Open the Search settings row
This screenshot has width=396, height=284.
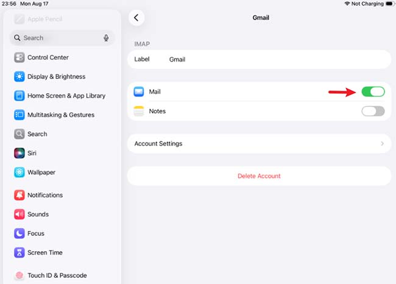[x=62, y=134]
